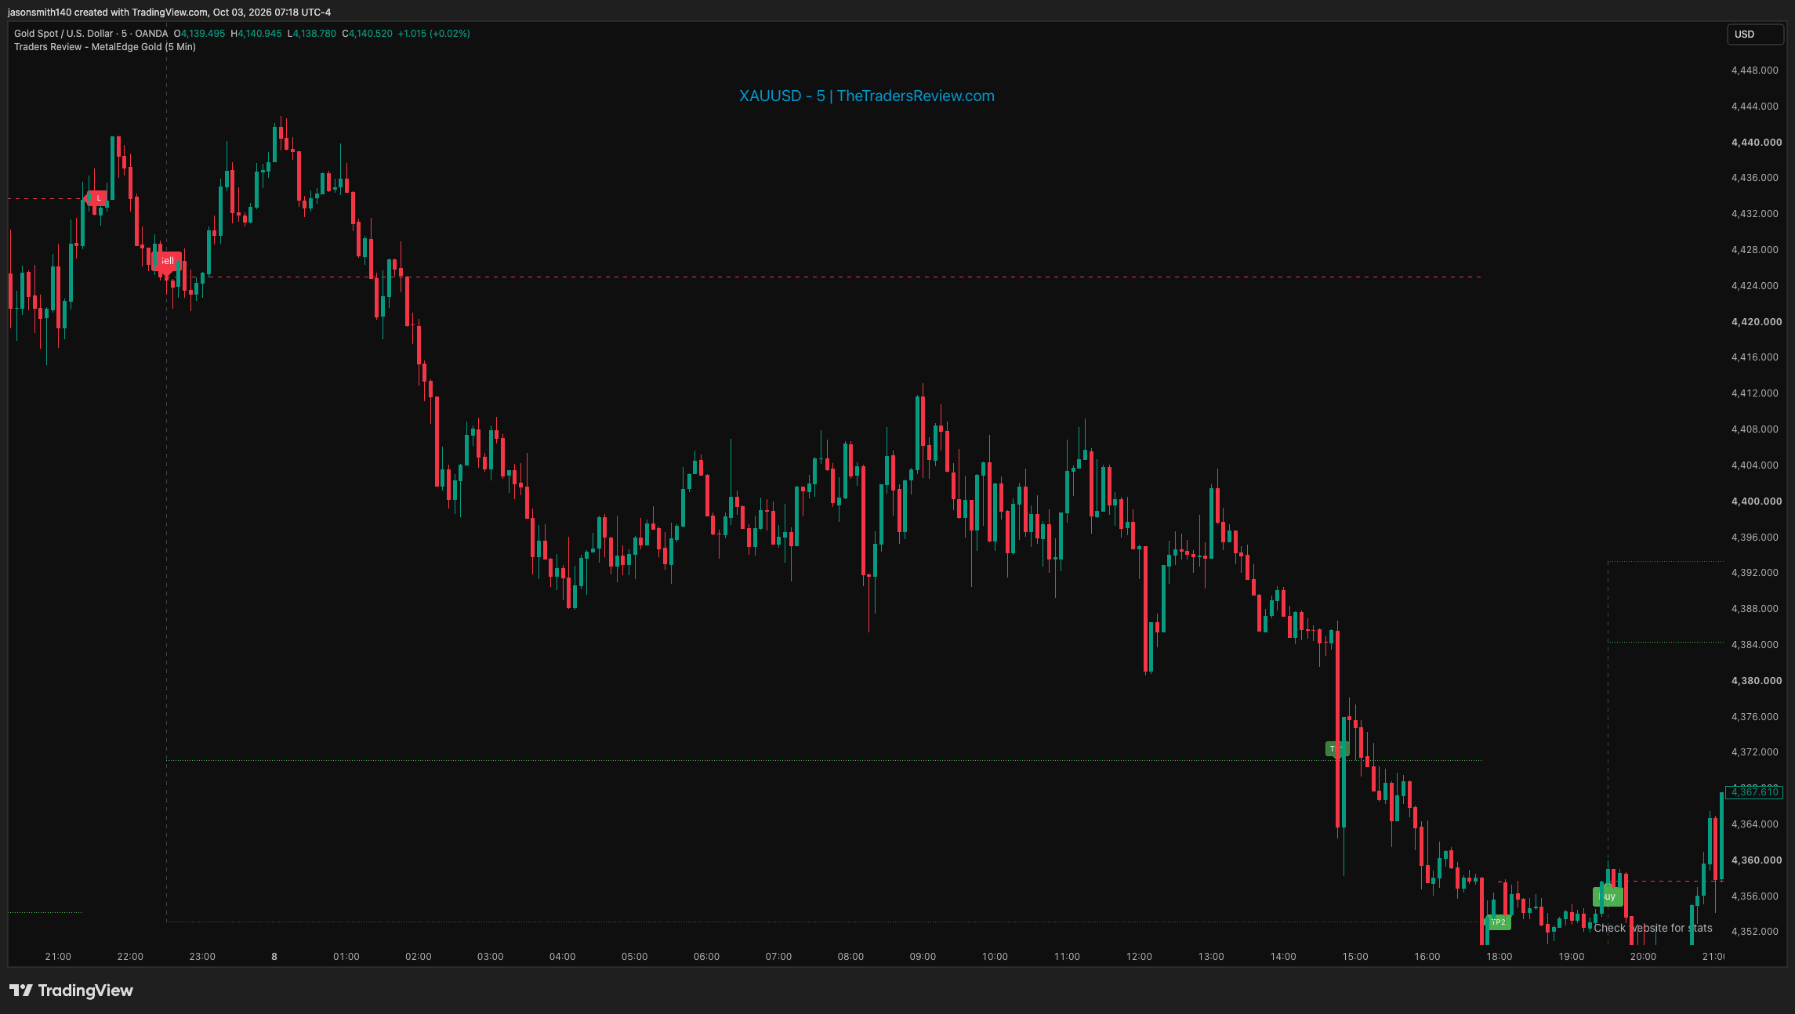Click the green TP2 marker label

[x=1498, y=922]
